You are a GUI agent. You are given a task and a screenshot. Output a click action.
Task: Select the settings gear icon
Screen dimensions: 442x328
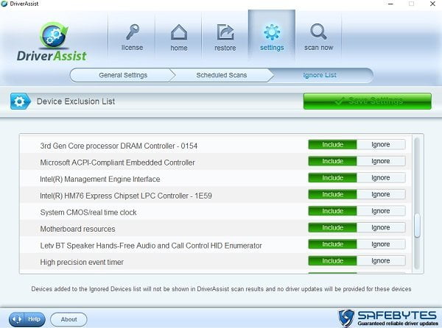click(272, 32)
